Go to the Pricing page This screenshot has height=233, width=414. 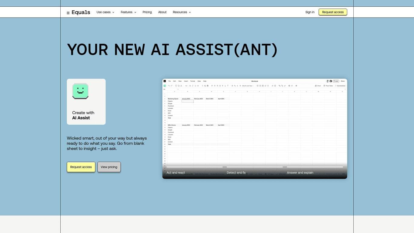click(147, 12)
